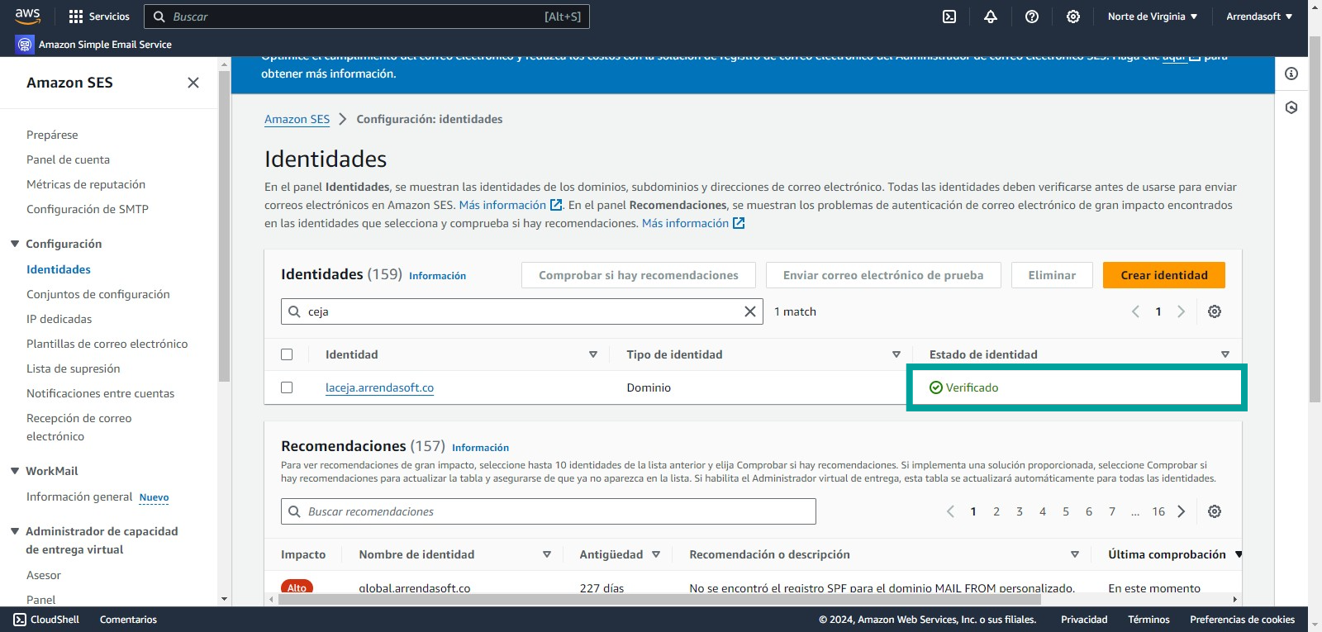Close the Amazon SES side navigation
This screenshot has width=1322, height=632.
pos(193,83)
